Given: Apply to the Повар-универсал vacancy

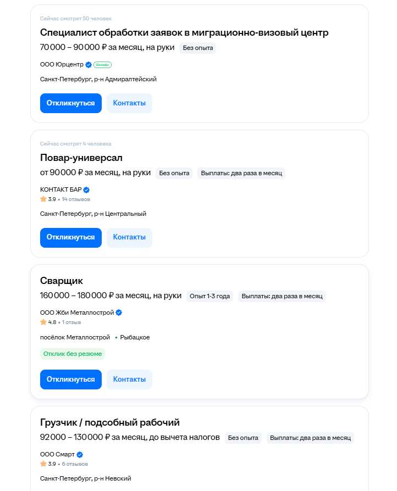Looking at the screenshot, I should pyautogui.click(x=71, y=237).
